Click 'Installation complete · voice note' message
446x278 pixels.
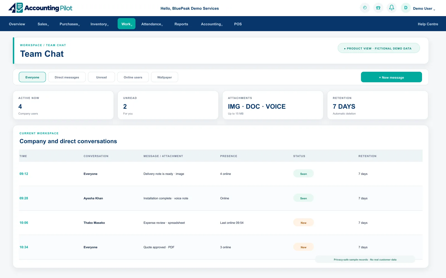166,198
